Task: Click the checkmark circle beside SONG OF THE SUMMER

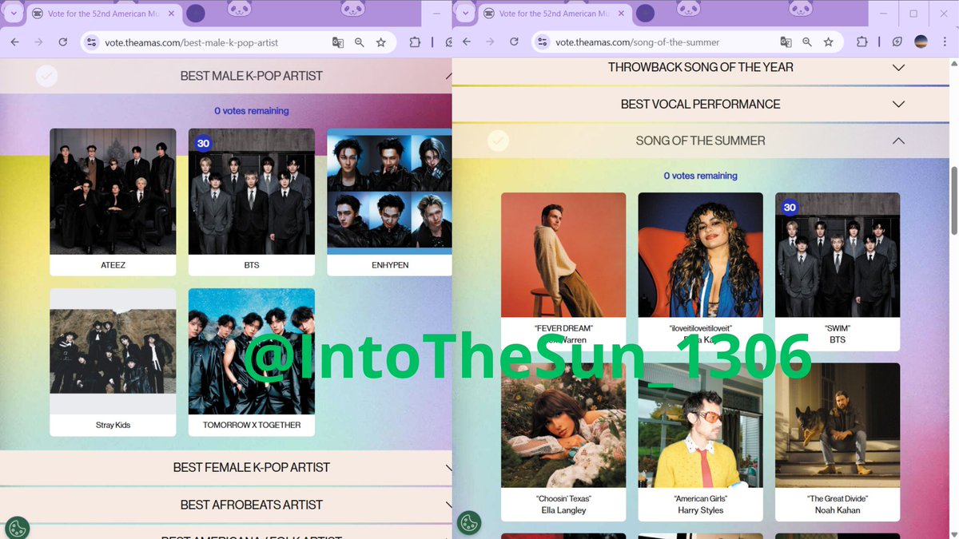Action: click(x=498, y=141)
